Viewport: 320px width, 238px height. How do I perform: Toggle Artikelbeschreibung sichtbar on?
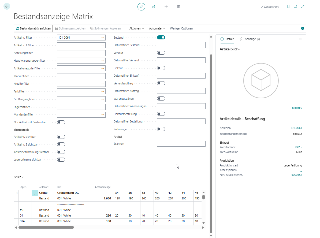click(61, 152)
